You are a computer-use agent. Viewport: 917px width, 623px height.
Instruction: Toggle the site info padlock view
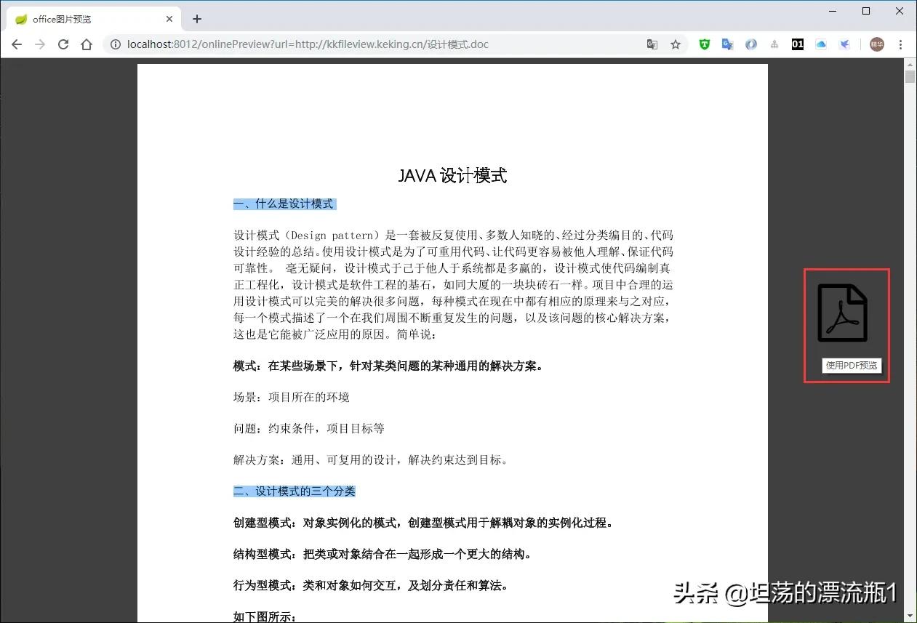click(x=116, y=44)
